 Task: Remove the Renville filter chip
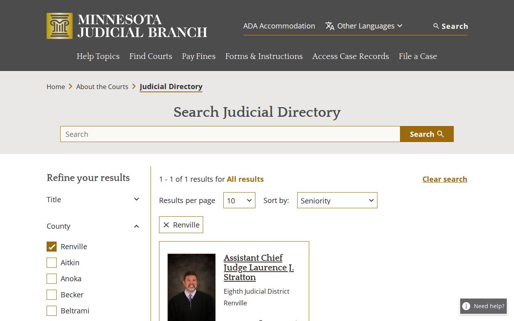(166, 225)
